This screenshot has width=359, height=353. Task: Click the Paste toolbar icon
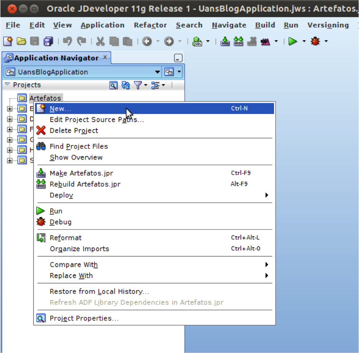(128, 41)
